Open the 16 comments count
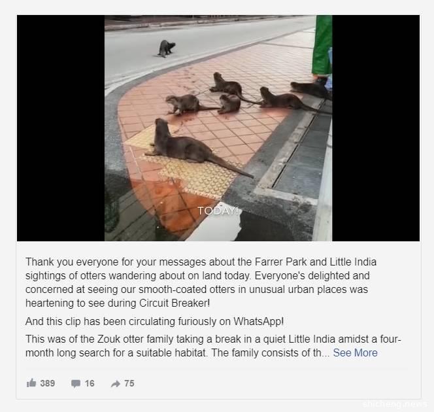Viewport: 434px width, 412px height. coord(90,383)
